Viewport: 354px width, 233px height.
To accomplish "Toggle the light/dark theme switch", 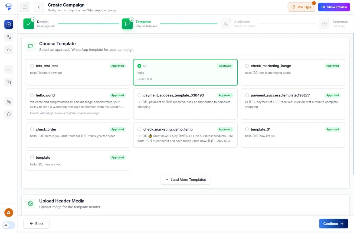I will click(x=9, y=225).
